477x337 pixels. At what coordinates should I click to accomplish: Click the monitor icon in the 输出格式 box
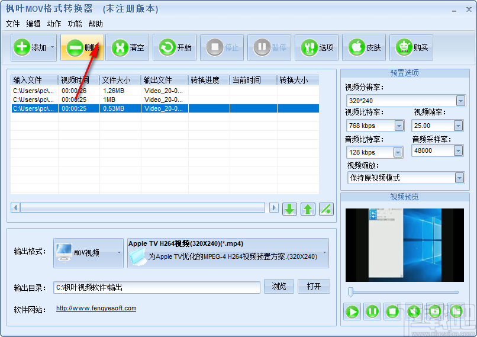coord(64,252)
